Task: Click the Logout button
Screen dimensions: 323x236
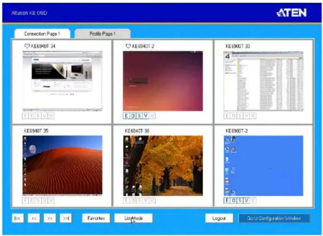Action: pos(219,218)
